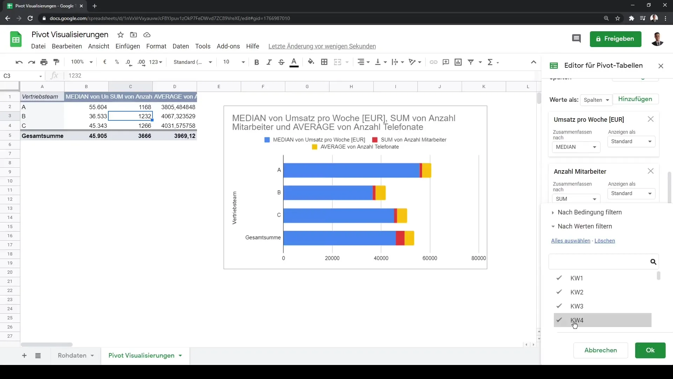Format as currency with Euro icon
The height and width of the screenshot is (379, 673).
coord(105,62)
